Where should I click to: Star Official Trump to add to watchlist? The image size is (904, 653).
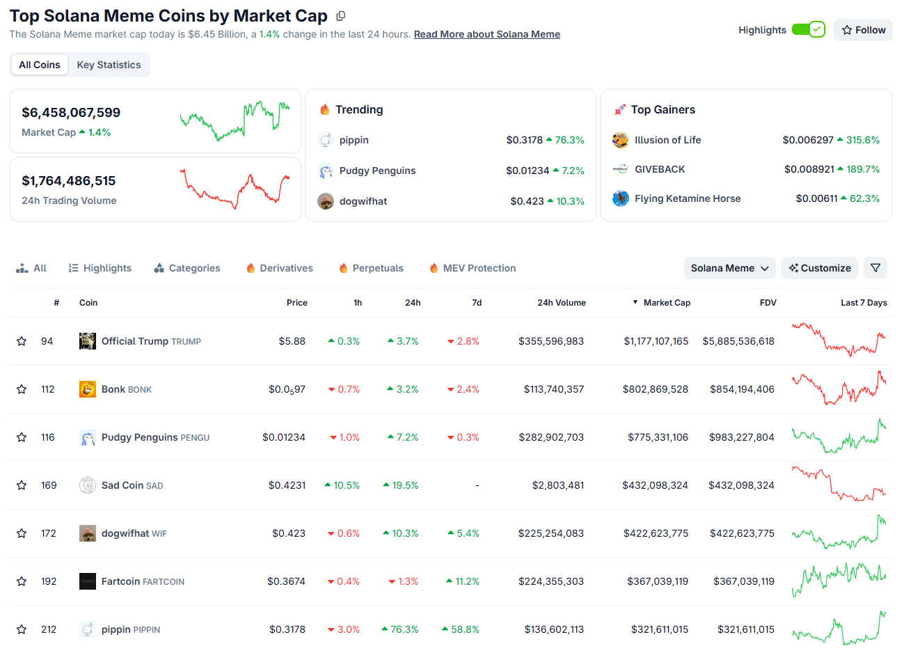pos(21,341)
